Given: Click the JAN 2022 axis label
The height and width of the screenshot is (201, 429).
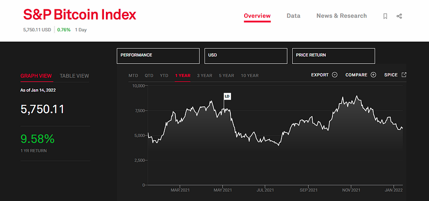Looking at the screenshot, I should click(x=393, y=190).
